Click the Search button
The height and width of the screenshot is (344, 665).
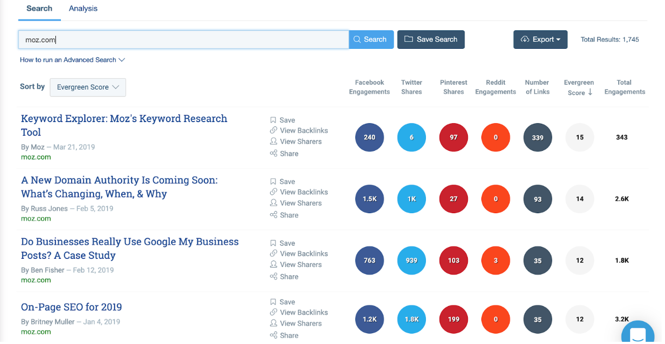(371, 39)
